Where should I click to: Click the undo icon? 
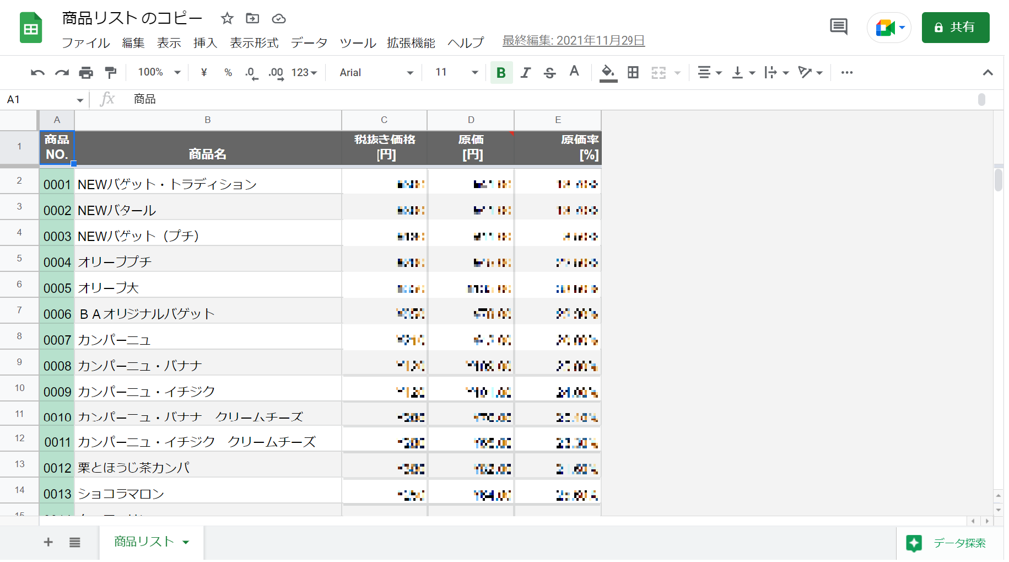pos(37,73)
